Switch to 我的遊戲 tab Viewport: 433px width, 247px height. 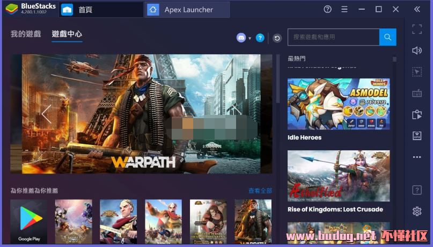[x=26, y=34]
